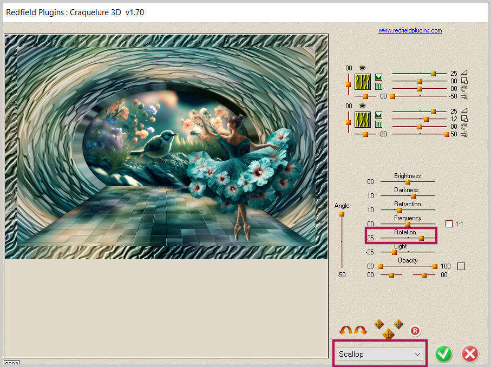Click the upper-left random dice icon
Viewport: 491px width, 367px height.
coord(379,324)
